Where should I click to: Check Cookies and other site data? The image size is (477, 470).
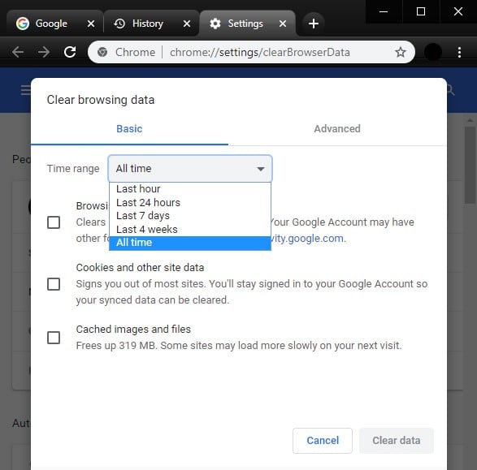(54, 284)
